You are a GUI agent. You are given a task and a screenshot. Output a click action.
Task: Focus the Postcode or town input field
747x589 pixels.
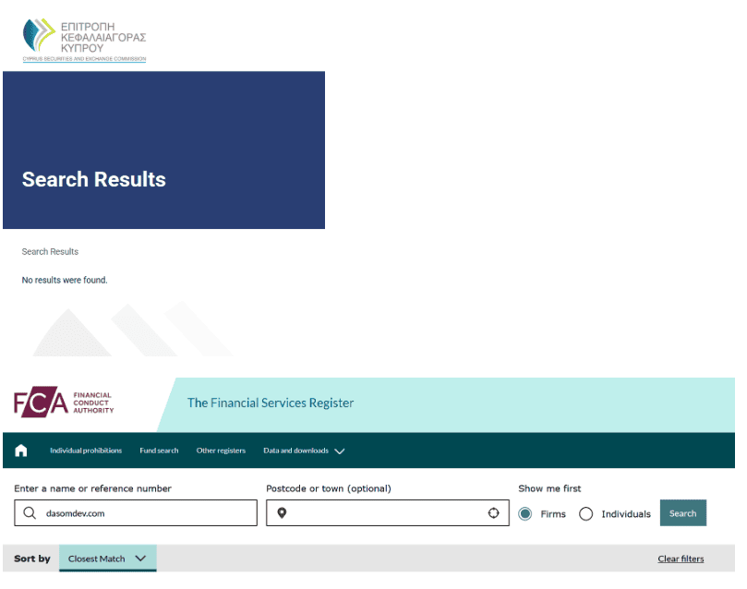[x=386, y=513]
